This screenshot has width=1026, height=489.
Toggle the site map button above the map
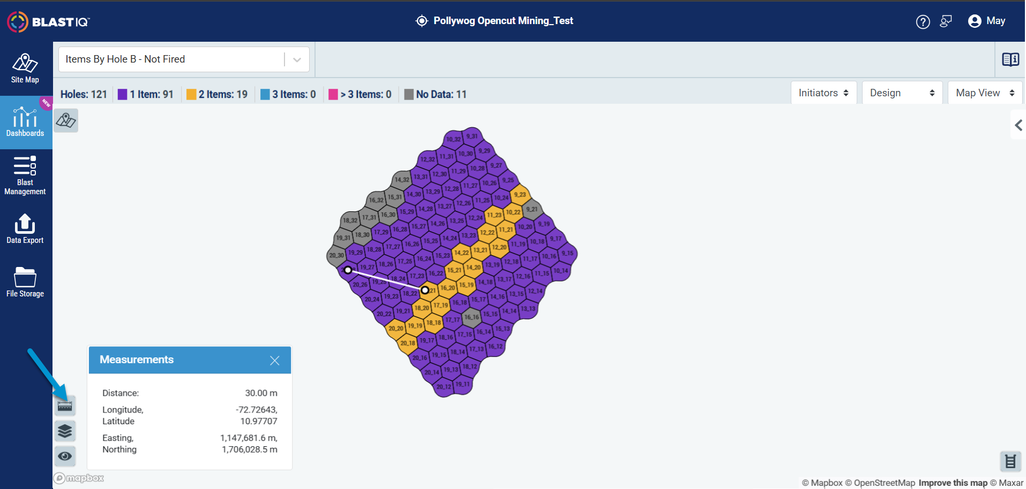point(66,120)
